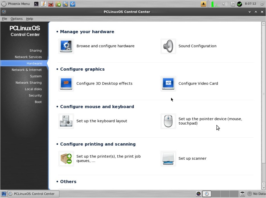Click the Phoenix Menu logo icon
The height and width of the screenshot is (198, 266).
click(4, 4)
